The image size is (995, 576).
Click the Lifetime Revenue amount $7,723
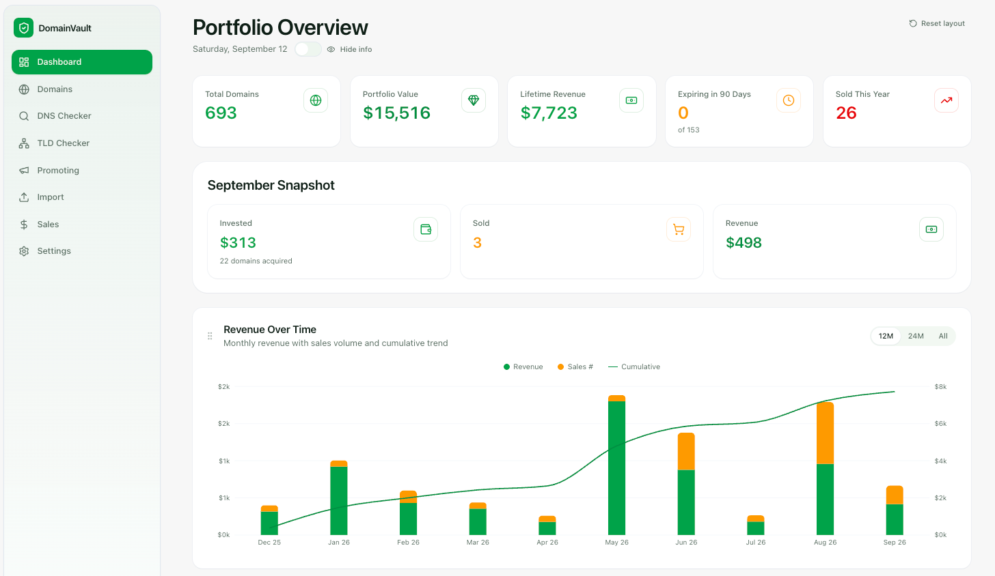click(x=549, y=113)
